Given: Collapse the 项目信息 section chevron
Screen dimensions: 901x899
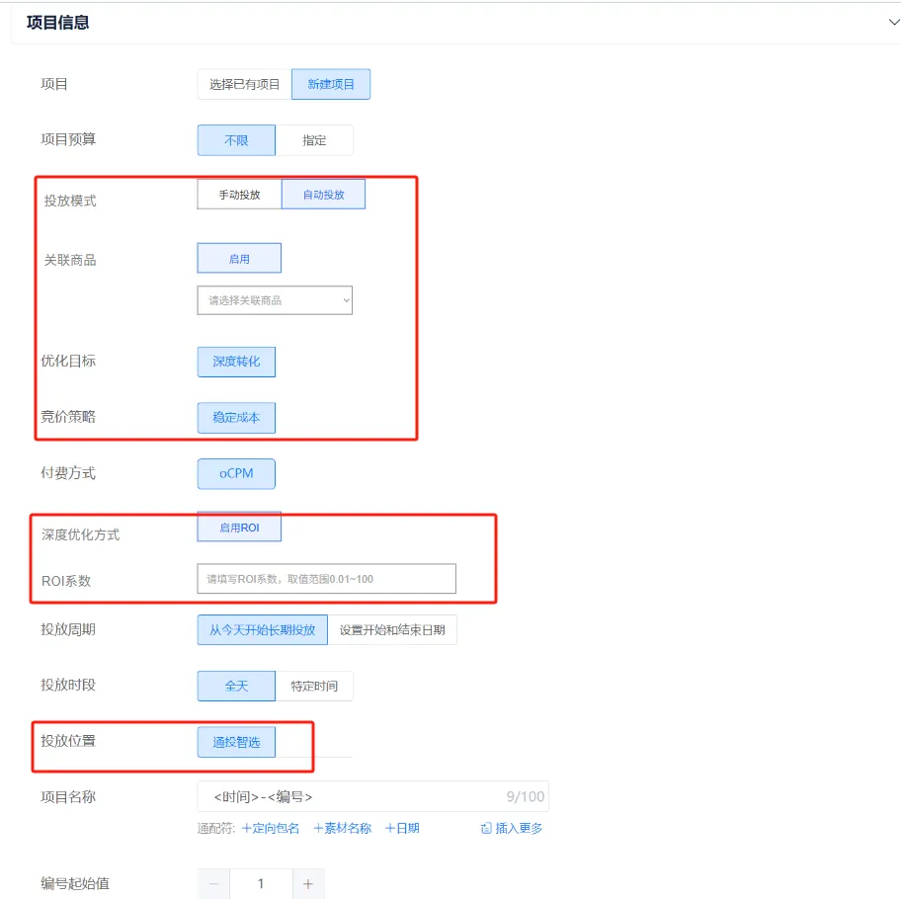Looking at the screenshot, I should [x=893, y=22].
